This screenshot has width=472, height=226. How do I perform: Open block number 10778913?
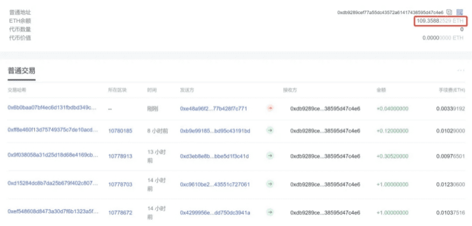click(x=121, y=156)
